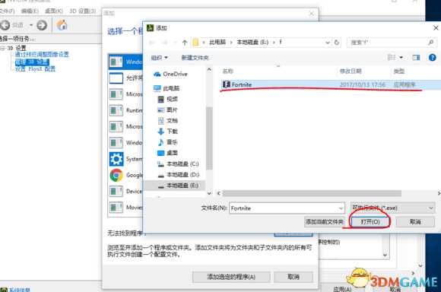The image size is (441, 292).
Task: Refresh the folder address bar
Action: point(337,43)
